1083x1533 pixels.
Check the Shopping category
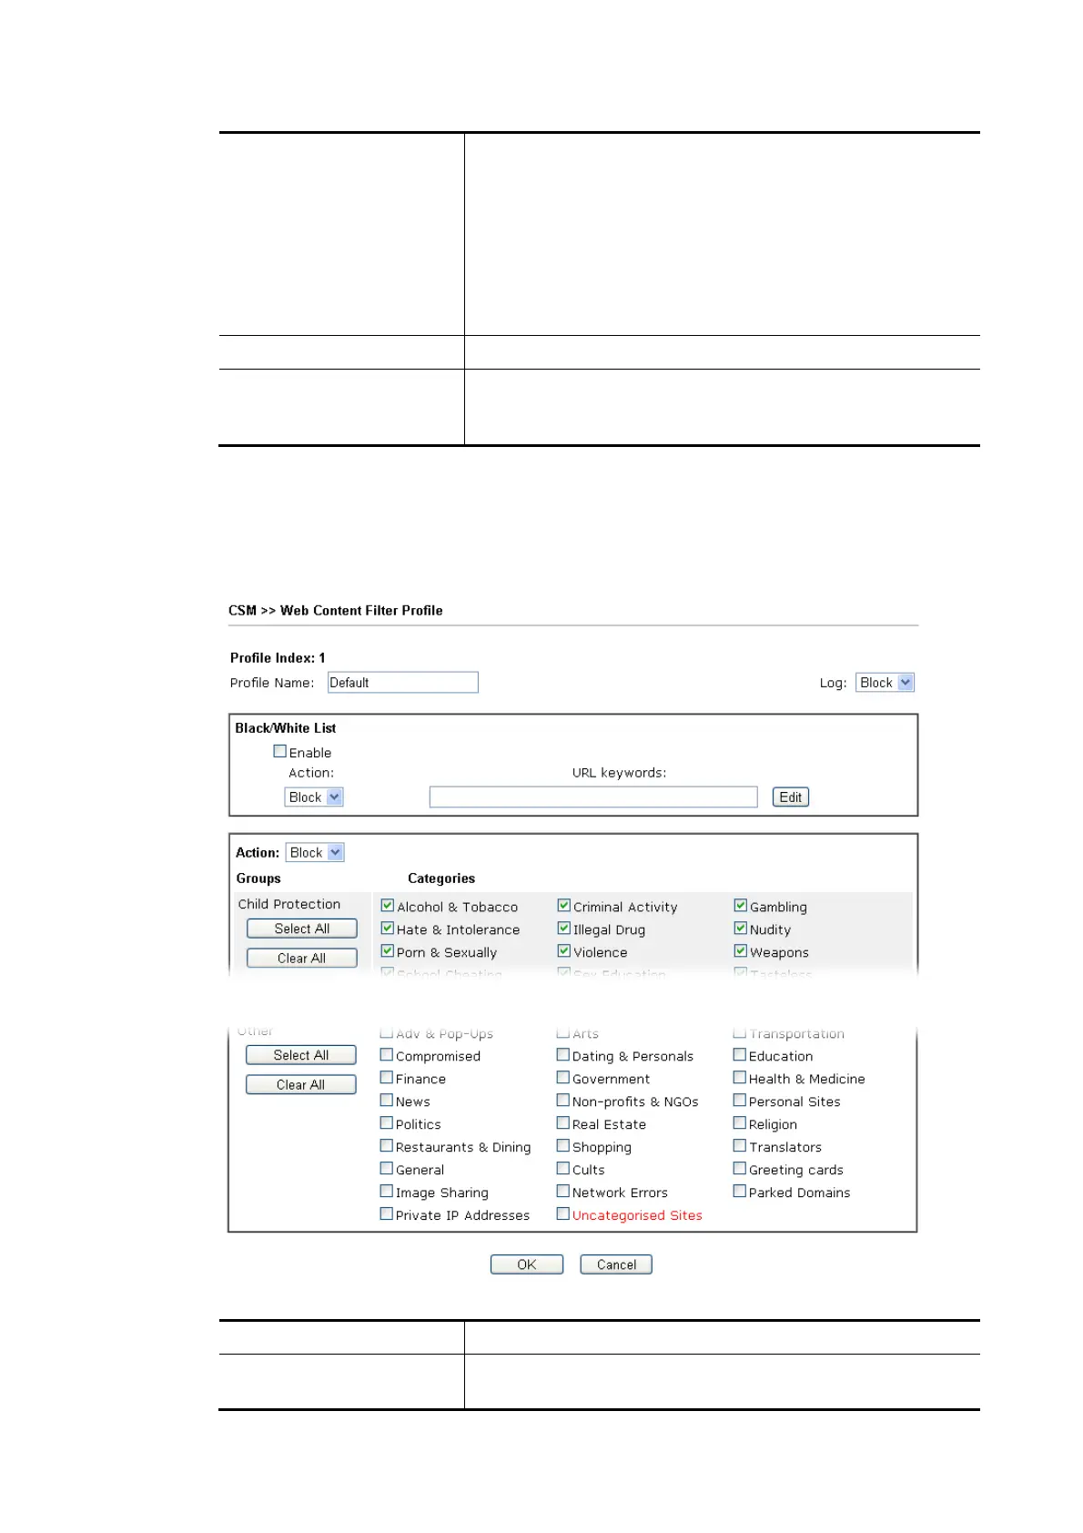coord(563,1146)
